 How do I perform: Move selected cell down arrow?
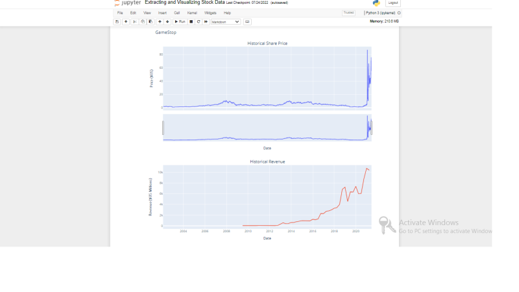(167, 22)
